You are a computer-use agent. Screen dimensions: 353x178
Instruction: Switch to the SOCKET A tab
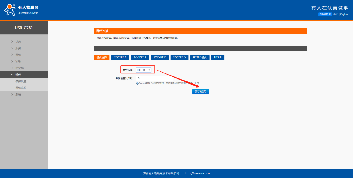(120, 57)
